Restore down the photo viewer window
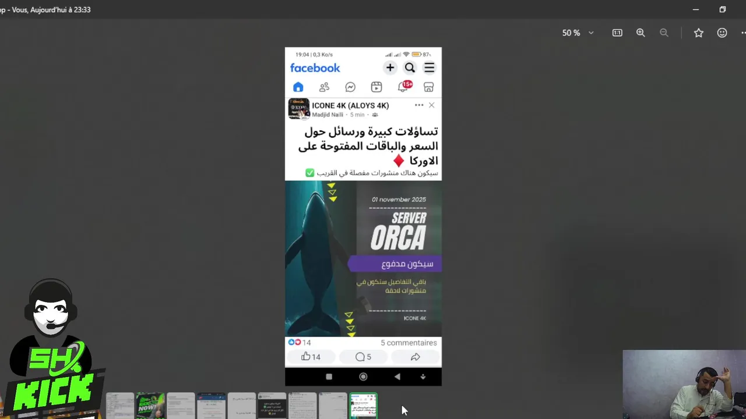Viewport: 746px width, 419px height. (x=723, y=9)
